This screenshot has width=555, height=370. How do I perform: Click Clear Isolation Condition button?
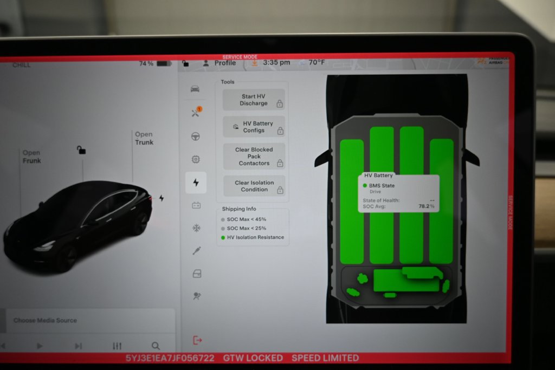pos(254,186)
